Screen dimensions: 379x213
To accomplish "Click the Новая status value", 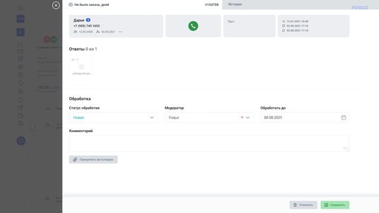I will point(79,118).
